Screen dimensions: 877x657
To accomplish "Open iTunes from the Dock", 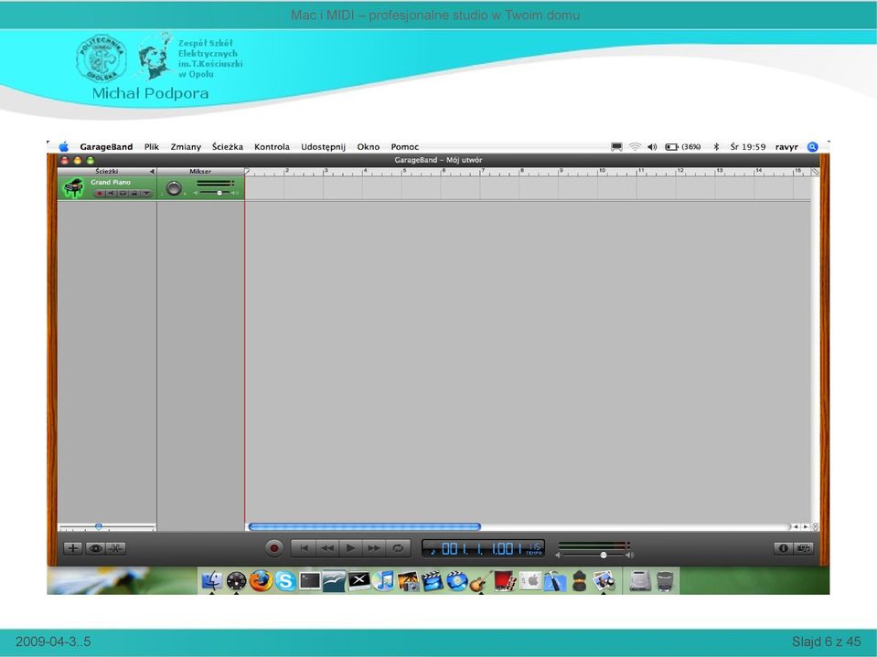I will pyautogui.click(x=383, y=581).
